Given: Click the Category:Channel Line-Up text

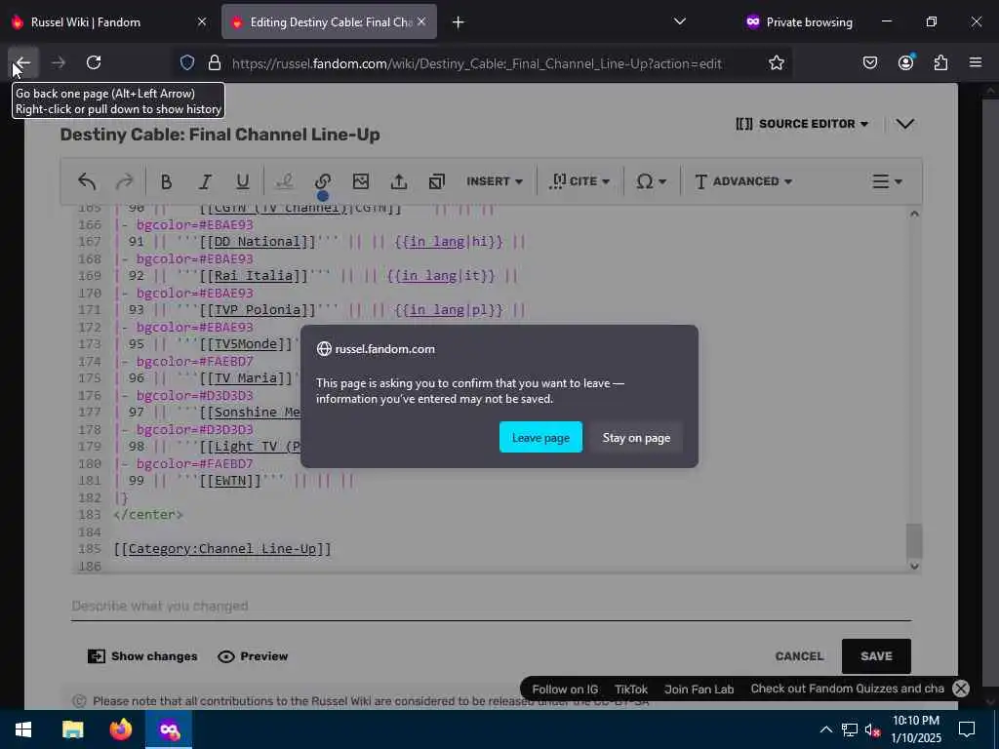Looking at the screenshot, I should pyautogui.click(x=221, y=549).
